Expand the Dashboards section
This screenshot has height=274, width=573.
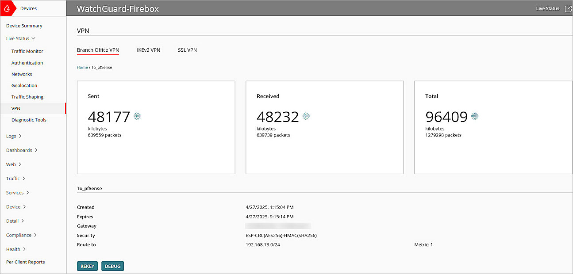pyautogui.click(x=19, y=150)
